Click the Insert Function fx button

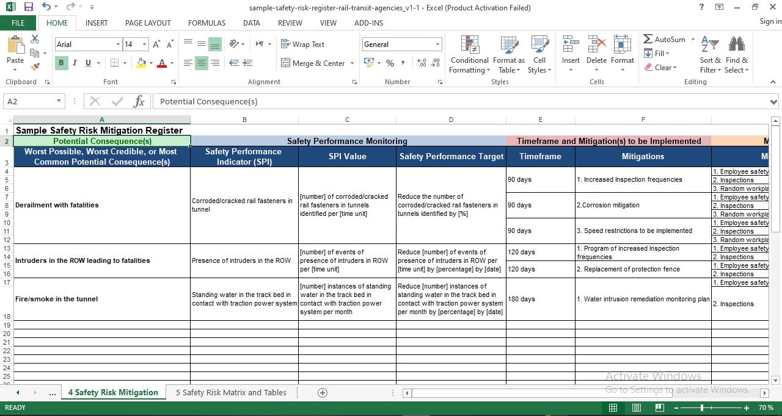click(x=139, y=101)
